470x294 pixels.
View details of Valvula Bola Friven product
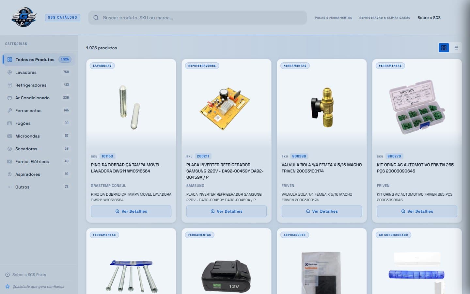pos(322,211)
